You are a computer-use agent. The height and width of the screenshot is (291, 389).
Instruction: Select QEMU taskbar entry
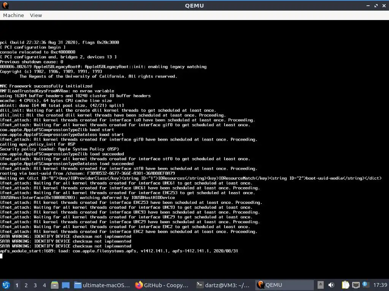(x=284, y=285)
